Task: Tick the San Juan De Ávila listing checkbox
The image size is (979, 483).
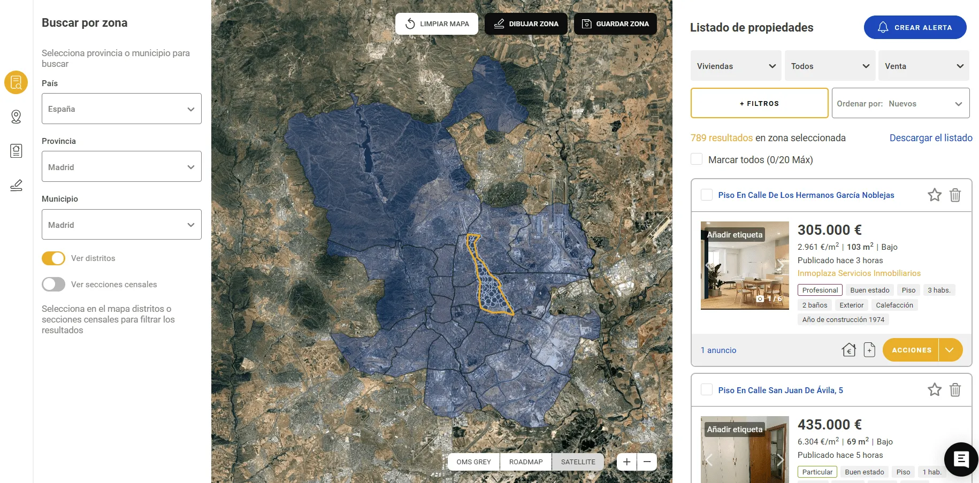Action: 707,389
